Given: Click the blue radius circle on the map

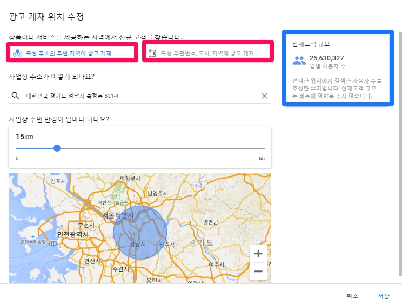Looking at the screenshot, I should (x=140, y=233).
